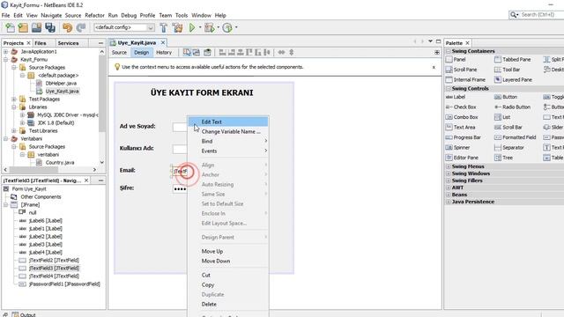Select the Label component in Palette
Image resolution: width=564 pixels, height=317 pixels.
[456, 97]
